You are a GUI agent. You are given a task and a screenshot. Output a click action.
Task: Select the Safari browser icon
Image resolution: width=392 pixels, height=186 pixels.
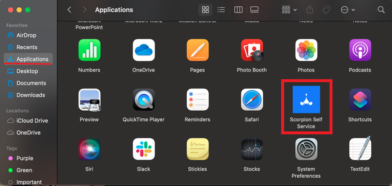pos(252,100)
